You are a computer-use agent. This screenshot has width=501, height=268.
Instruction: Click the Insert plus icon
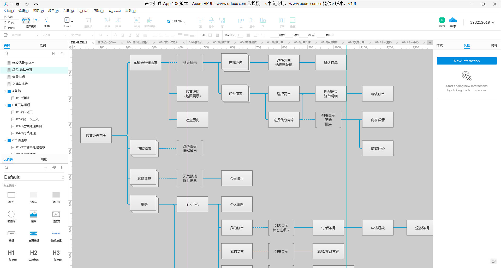67,20
